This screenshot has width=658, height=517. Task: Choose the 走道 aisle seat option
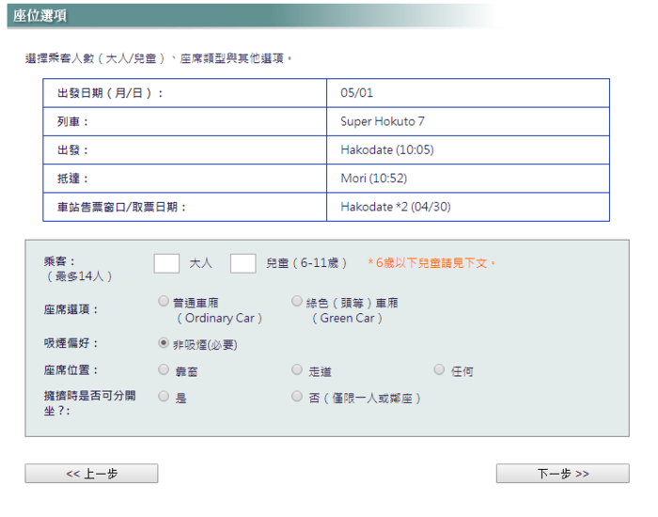(x=297, y=370)
